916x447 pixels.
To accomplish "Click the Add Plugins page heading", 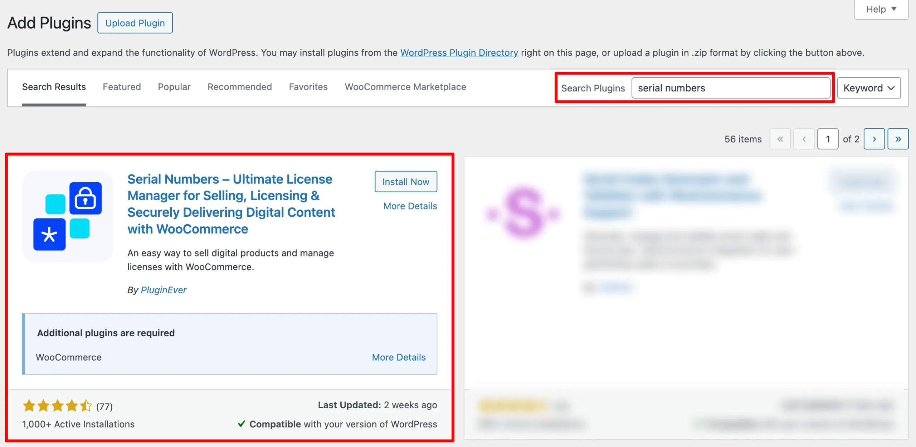I will 49,23.
